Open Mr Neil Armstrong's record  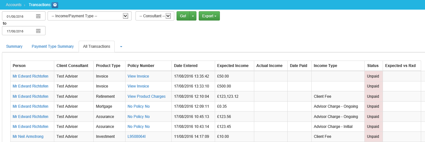(x=28, y=137)
